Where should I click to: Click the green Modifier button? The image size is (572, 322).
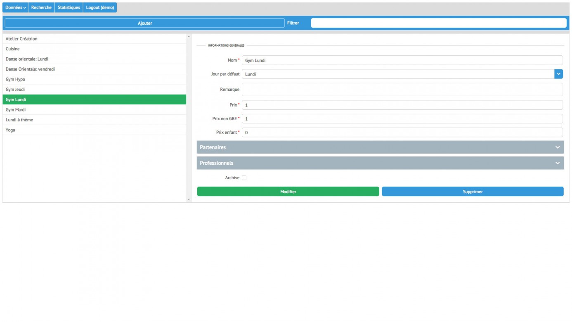tap(288, 192)
